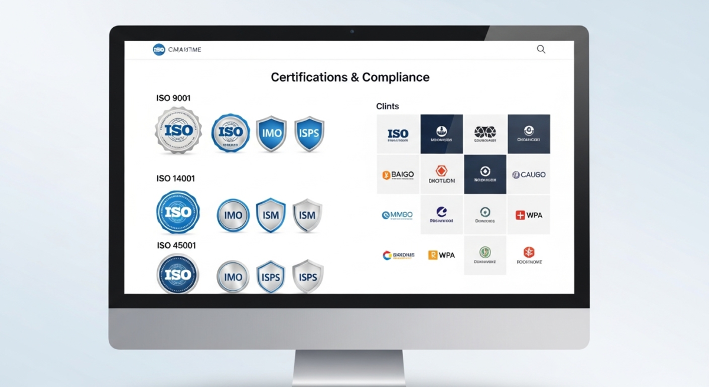Select the blue ISO seal under ISO 14001
Screen dimensions: 709x387
[178, 212]
